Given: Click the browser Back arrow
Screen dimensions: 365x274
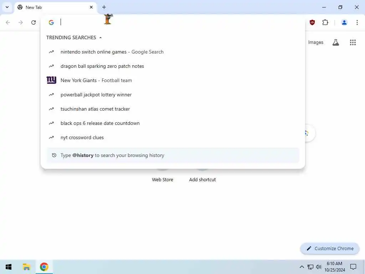Looking at the screenshot, I should coord(8,22).
